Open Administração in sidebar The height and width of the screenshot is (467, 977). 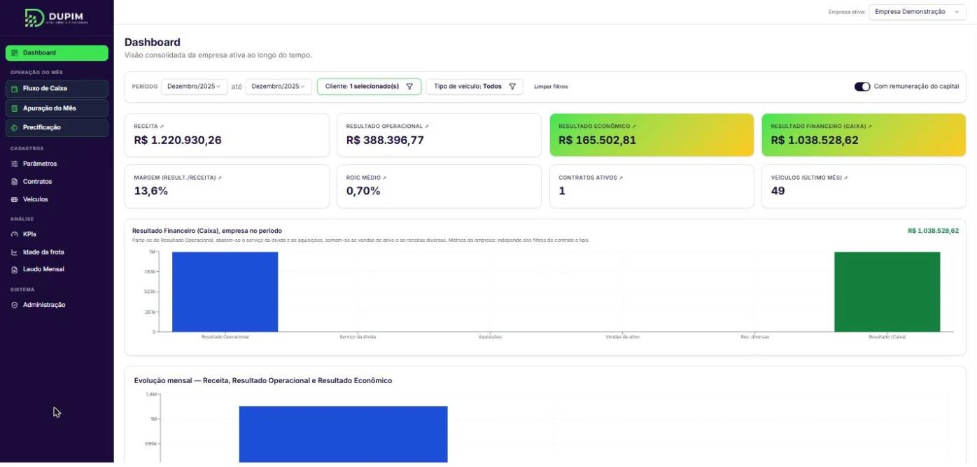[57, 306]
